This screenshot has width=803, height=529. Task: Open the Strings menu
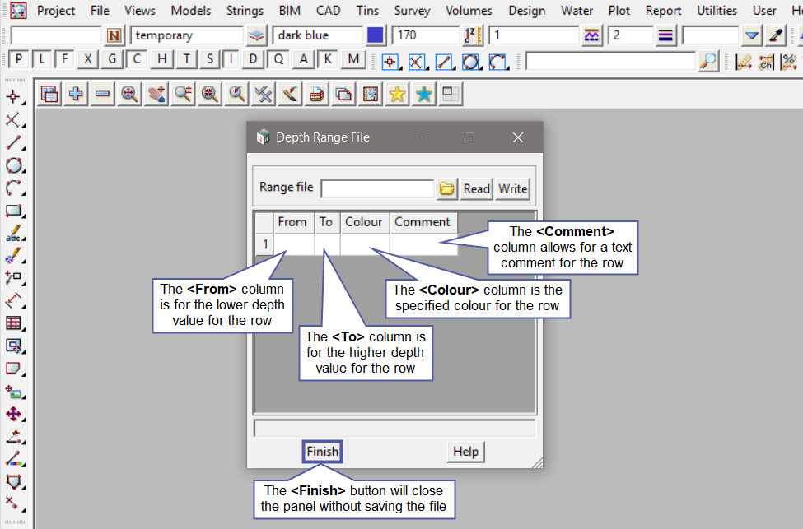click(245, 11)
